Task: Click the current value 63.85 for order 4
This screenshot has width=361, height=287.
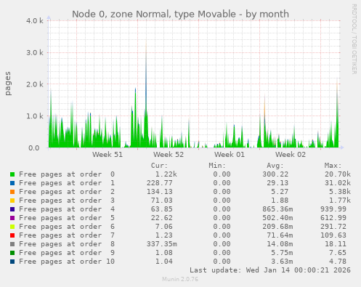Action: 162,209
